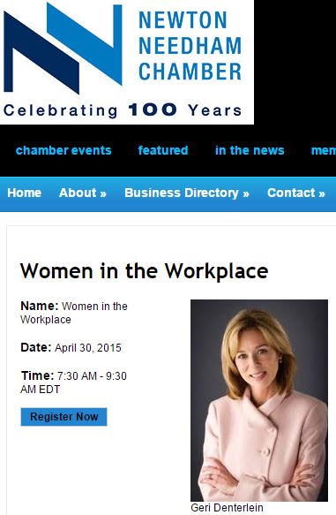
Task: Click the partially visible mem link
Action: (x=324, y=150)
